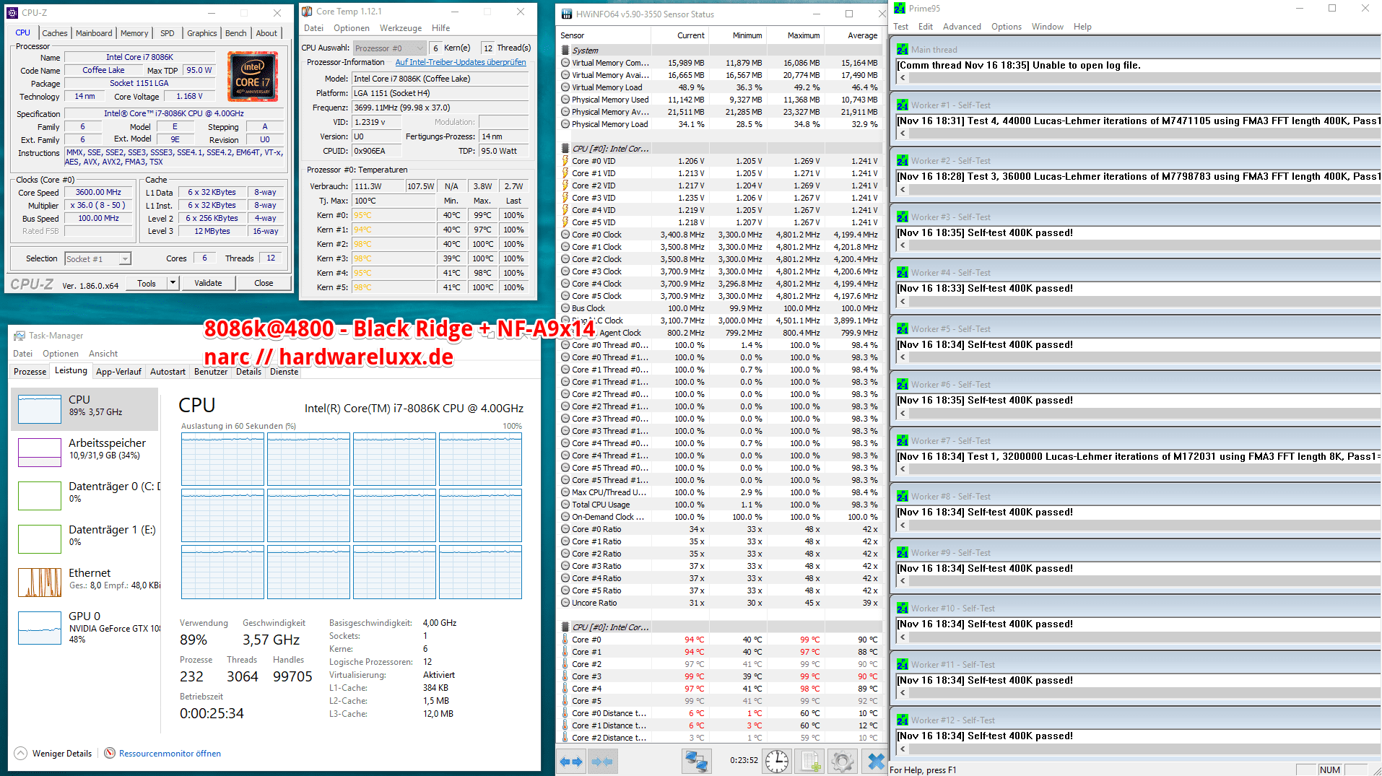1382x776 pixels.
Task: Open Memory tab in CPU-Z
Action: point(134,33)
